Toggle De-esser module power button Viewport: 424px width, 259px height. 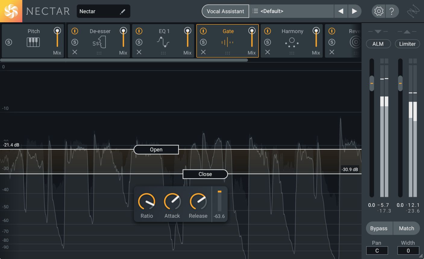(75, 31)
